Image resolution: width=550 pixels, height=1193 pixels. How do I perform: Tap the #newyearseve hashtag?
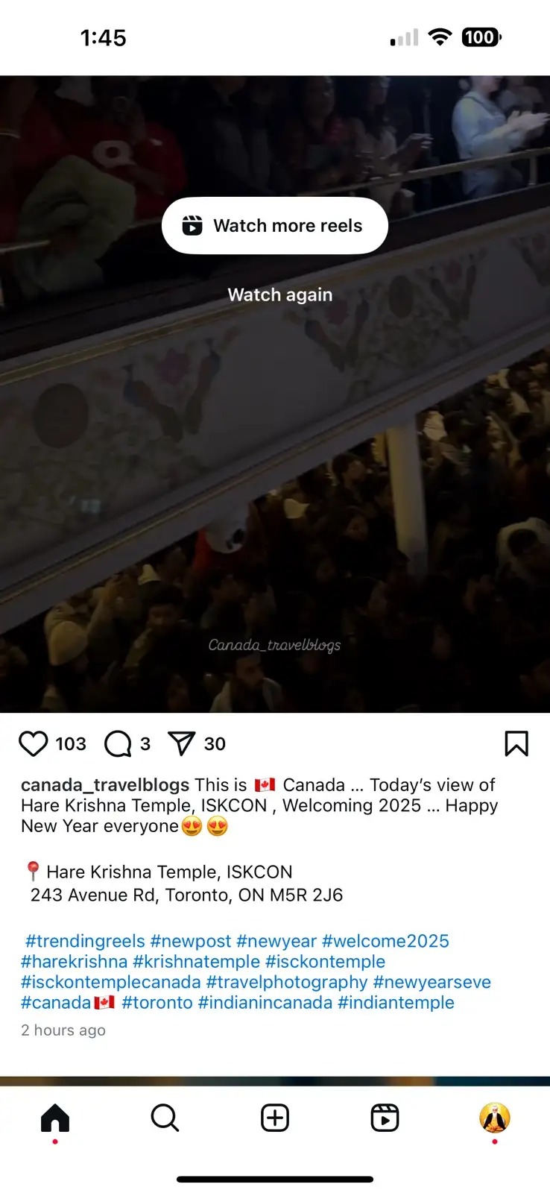(432, 982)
